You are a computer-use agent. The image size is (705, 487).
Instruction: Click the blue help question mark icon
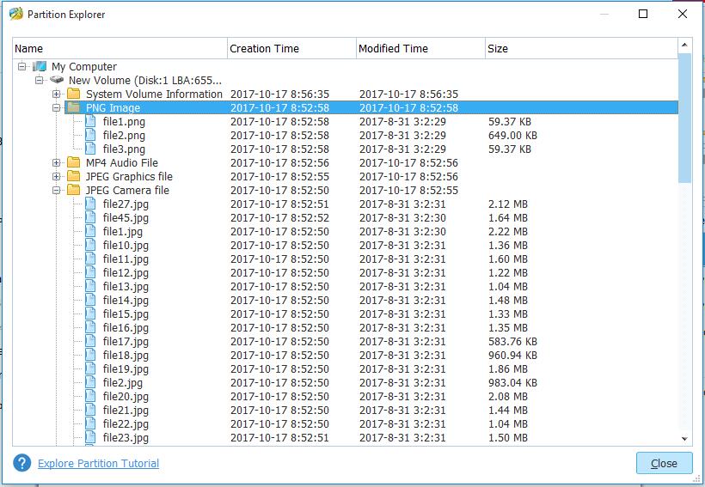pyautogui.click(x=22, y=463)
